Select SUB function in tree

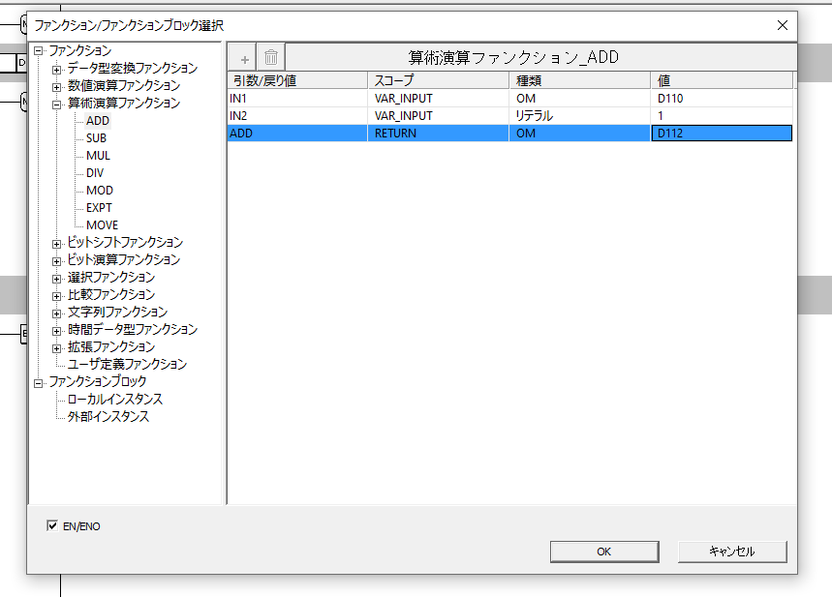click(x=96, y=138)
